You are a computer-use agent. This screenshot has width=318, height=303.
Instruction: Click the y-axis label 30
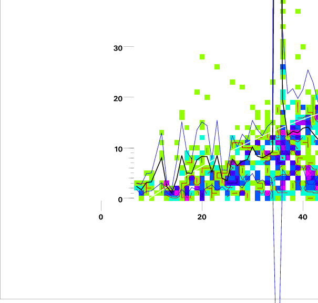tap(118, 48)
